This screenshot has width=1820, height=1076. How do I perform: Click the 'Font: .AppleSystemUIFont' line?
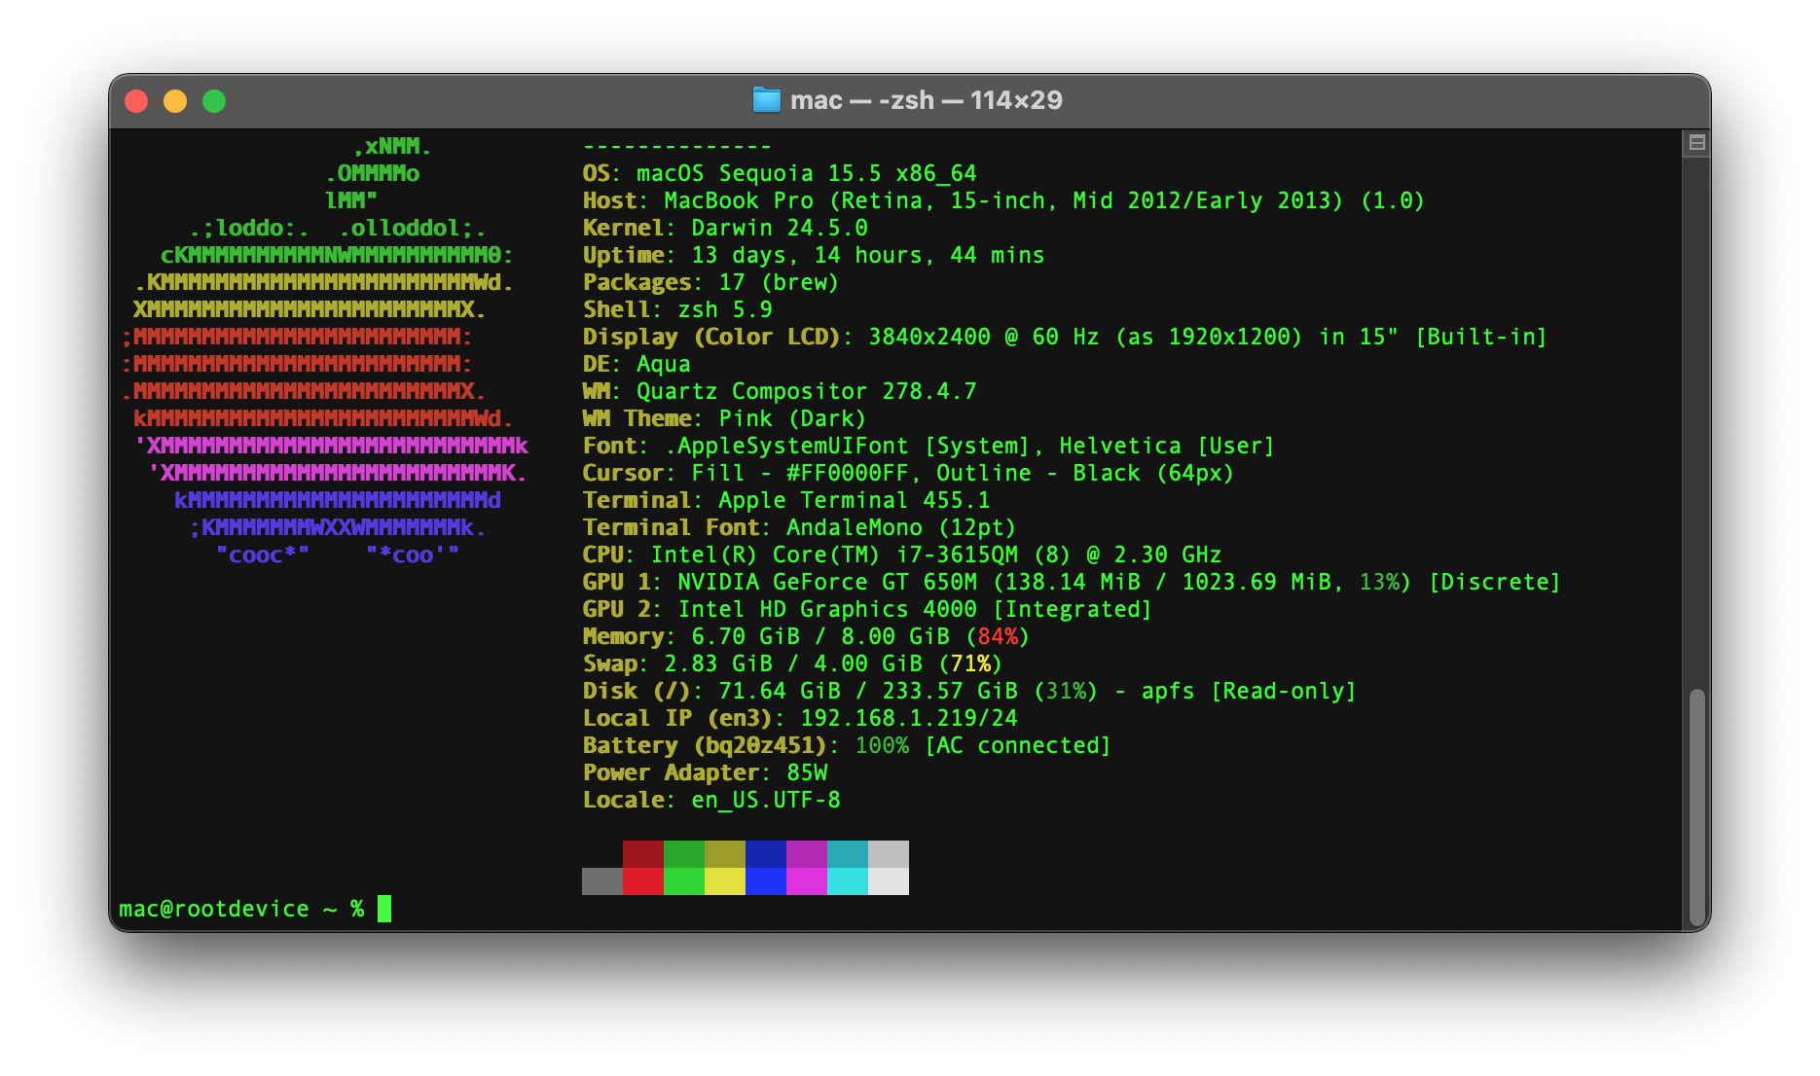[x=928, y=446]
